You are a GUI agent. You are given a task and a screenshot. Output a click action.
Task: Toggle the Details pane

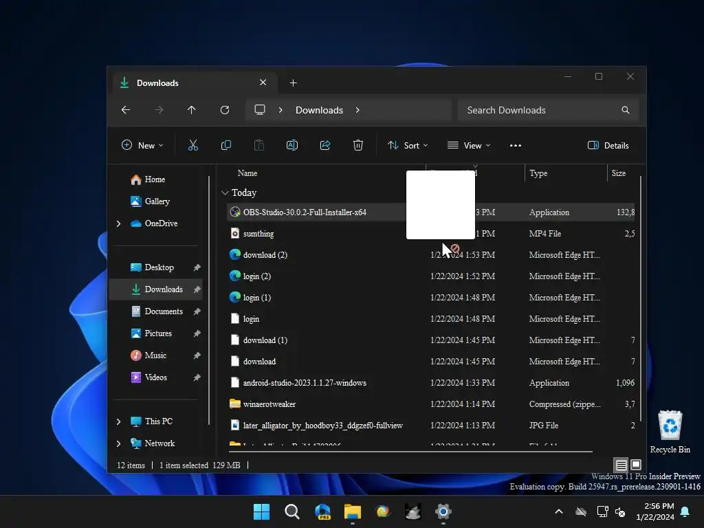608,146
